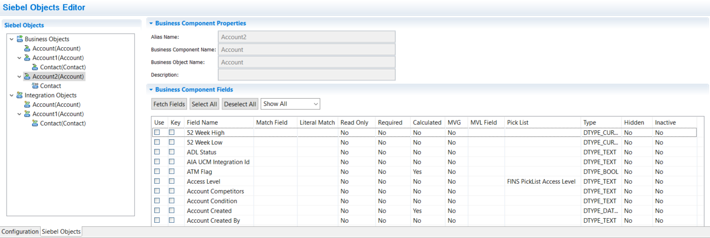Click the Business Object Name field
Image resolution: width=710 pixels, height=238 pixels.
point(307,62)
